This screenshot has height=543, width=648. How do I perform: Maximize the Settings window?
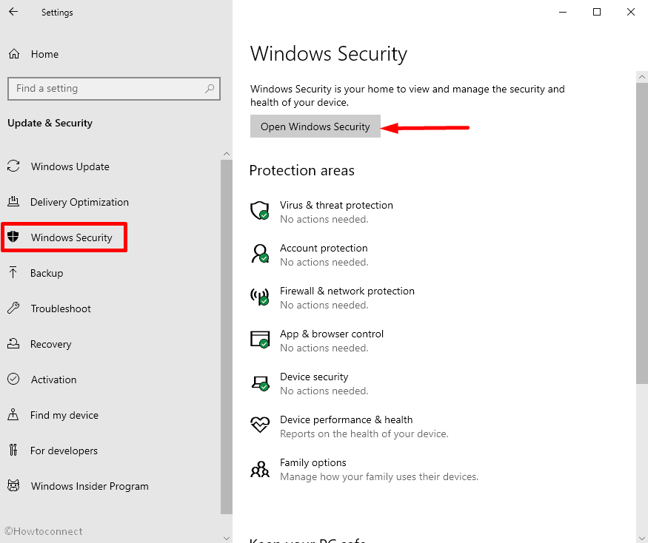click(x=597, y=12)
